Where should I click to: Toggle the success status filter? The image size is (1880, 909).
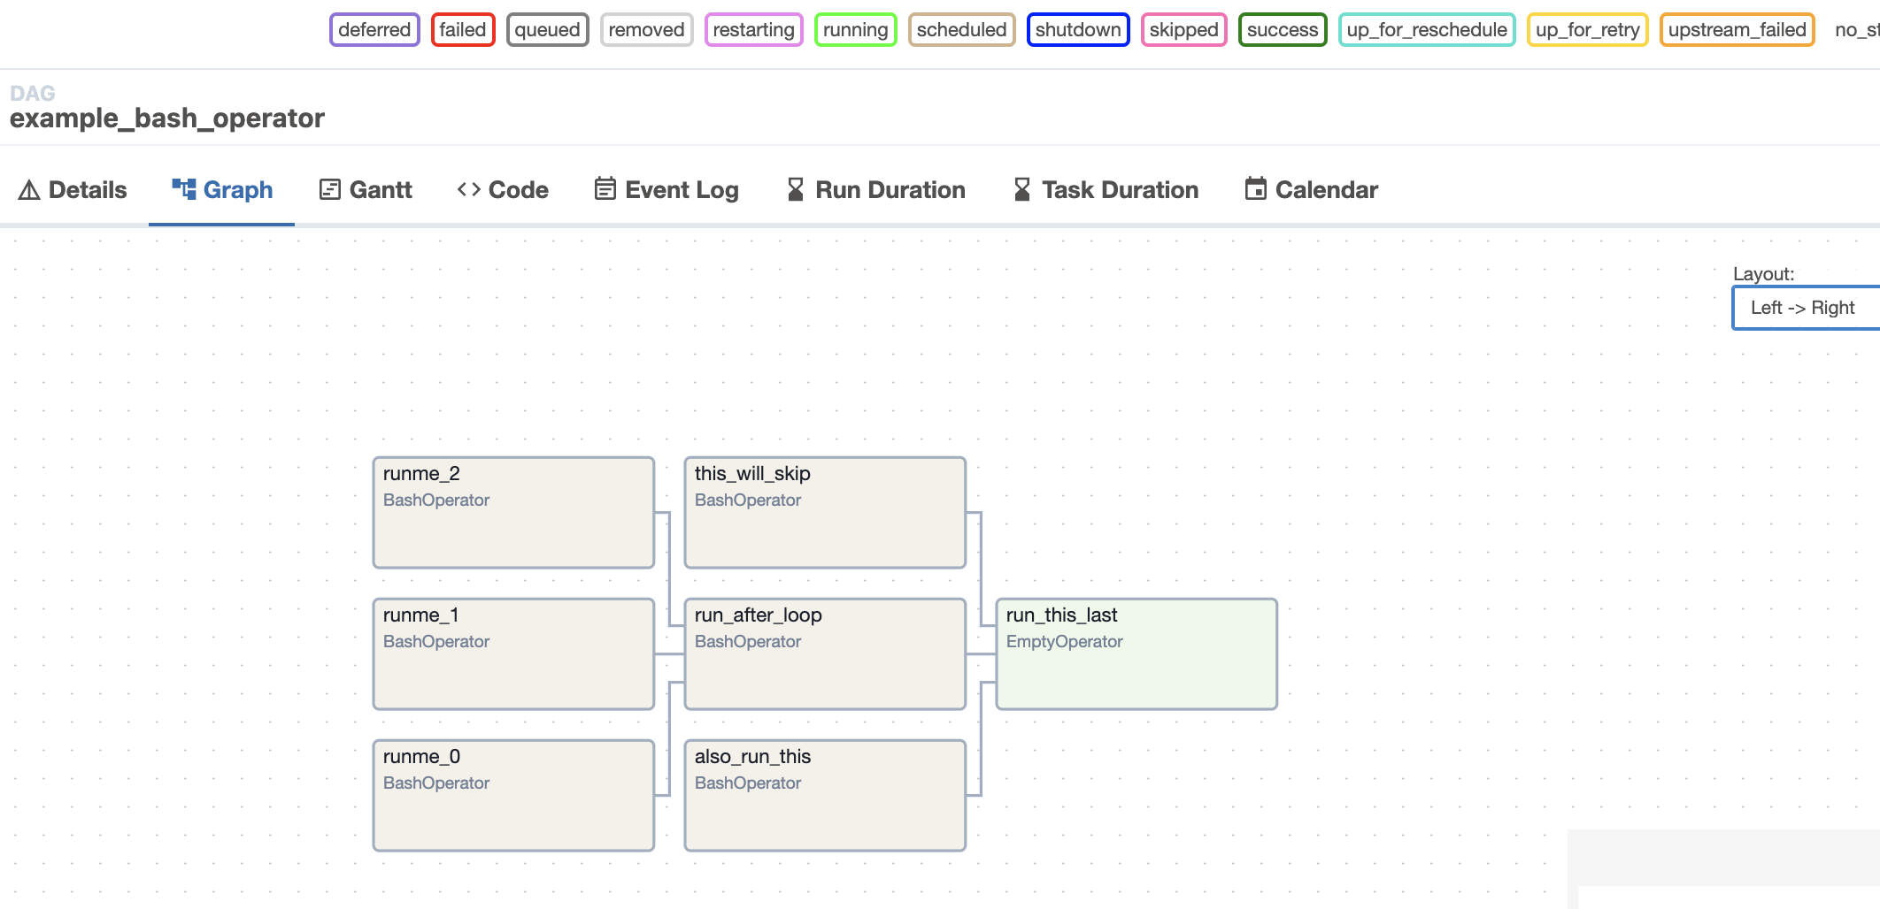point(1283,30)
